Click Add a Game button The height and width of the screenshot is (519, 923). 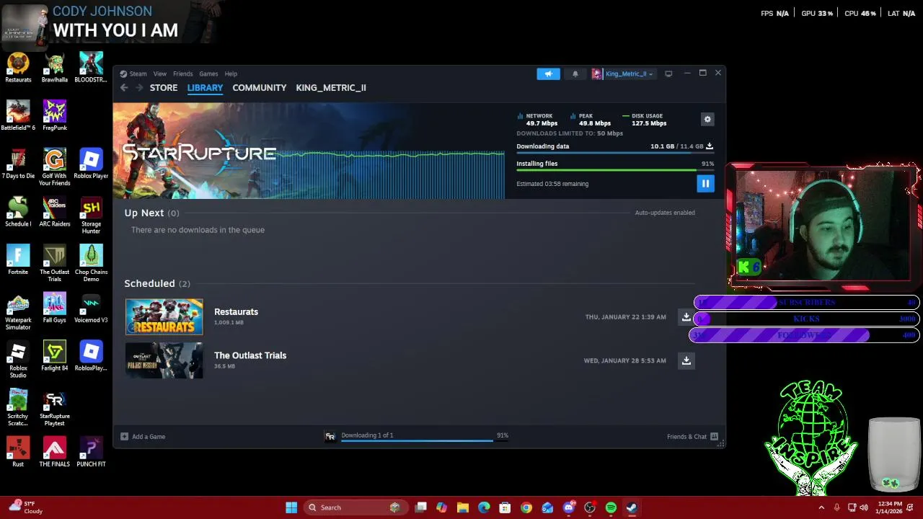pyautogui.click(x=143, y=437)
